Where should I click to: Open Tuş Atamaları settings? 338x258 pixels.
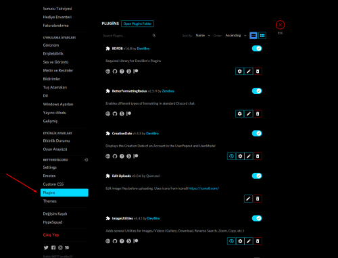click(x=64, y=87)
